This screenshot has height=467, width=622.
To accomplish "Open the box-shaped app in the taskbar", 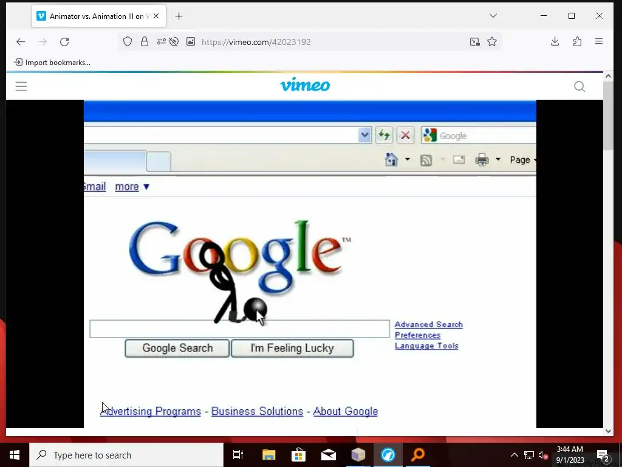I will pos(358,455).
